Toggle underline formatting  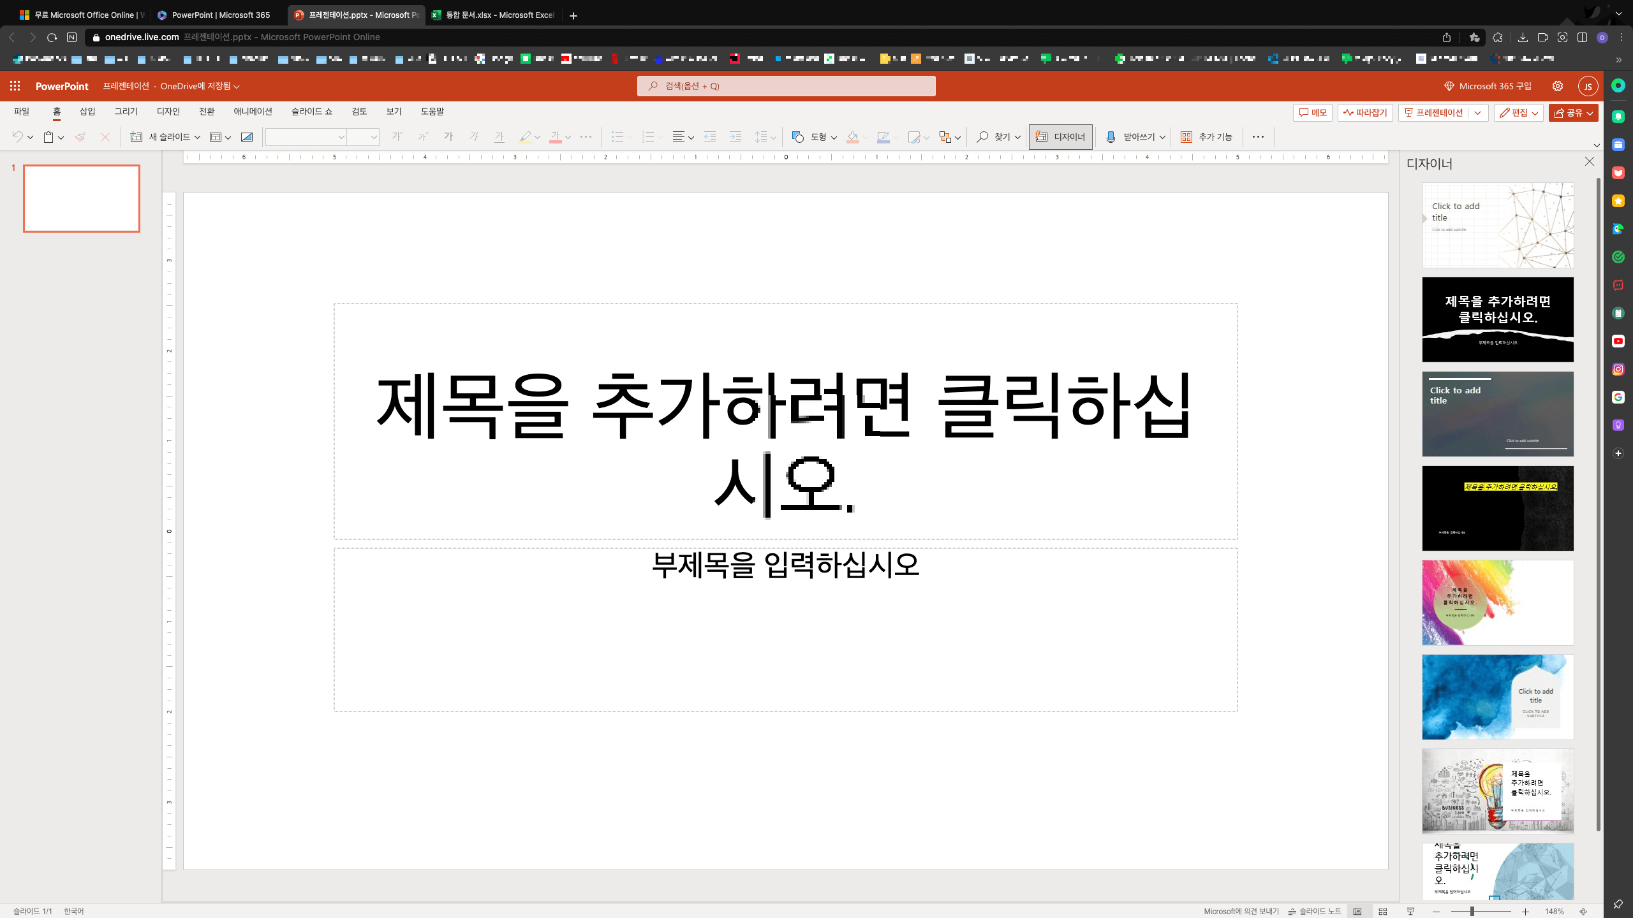coord(499,136)
